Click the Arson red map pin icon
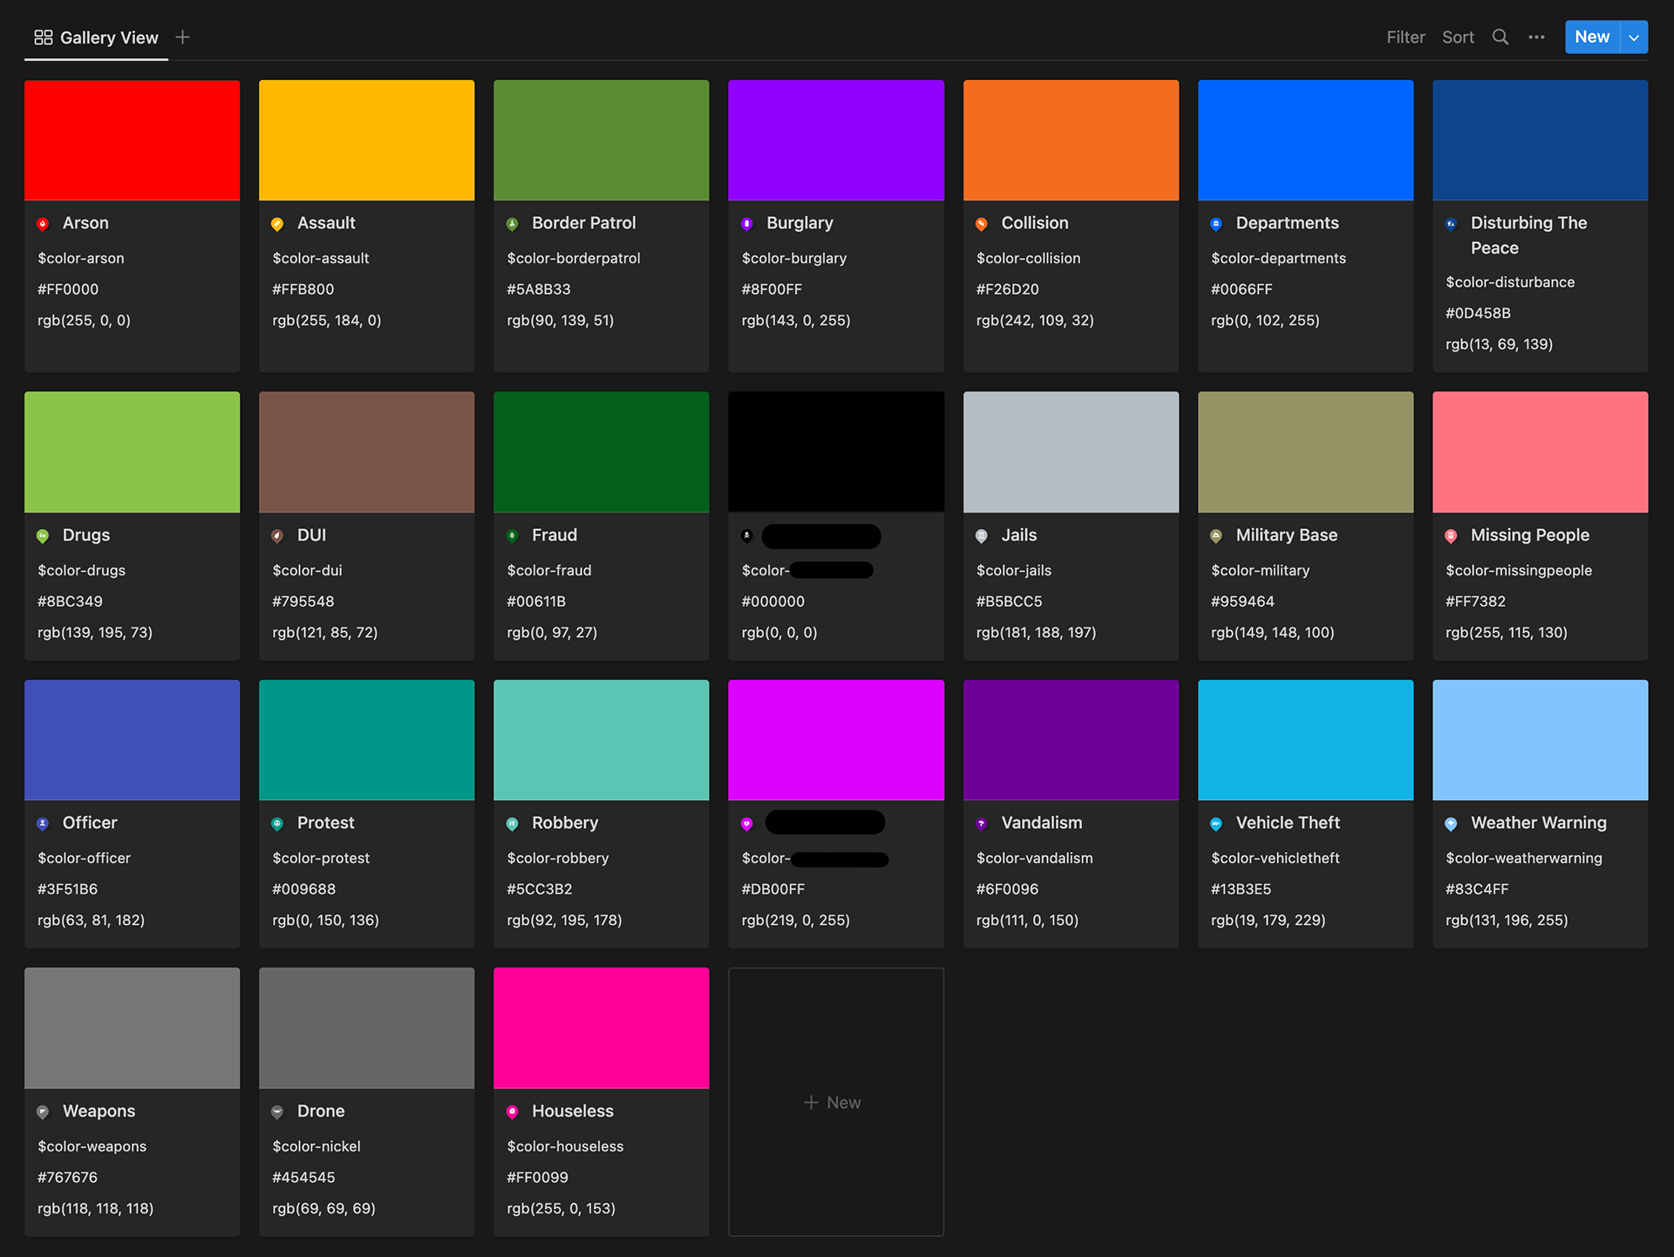 tap(43, 224)
